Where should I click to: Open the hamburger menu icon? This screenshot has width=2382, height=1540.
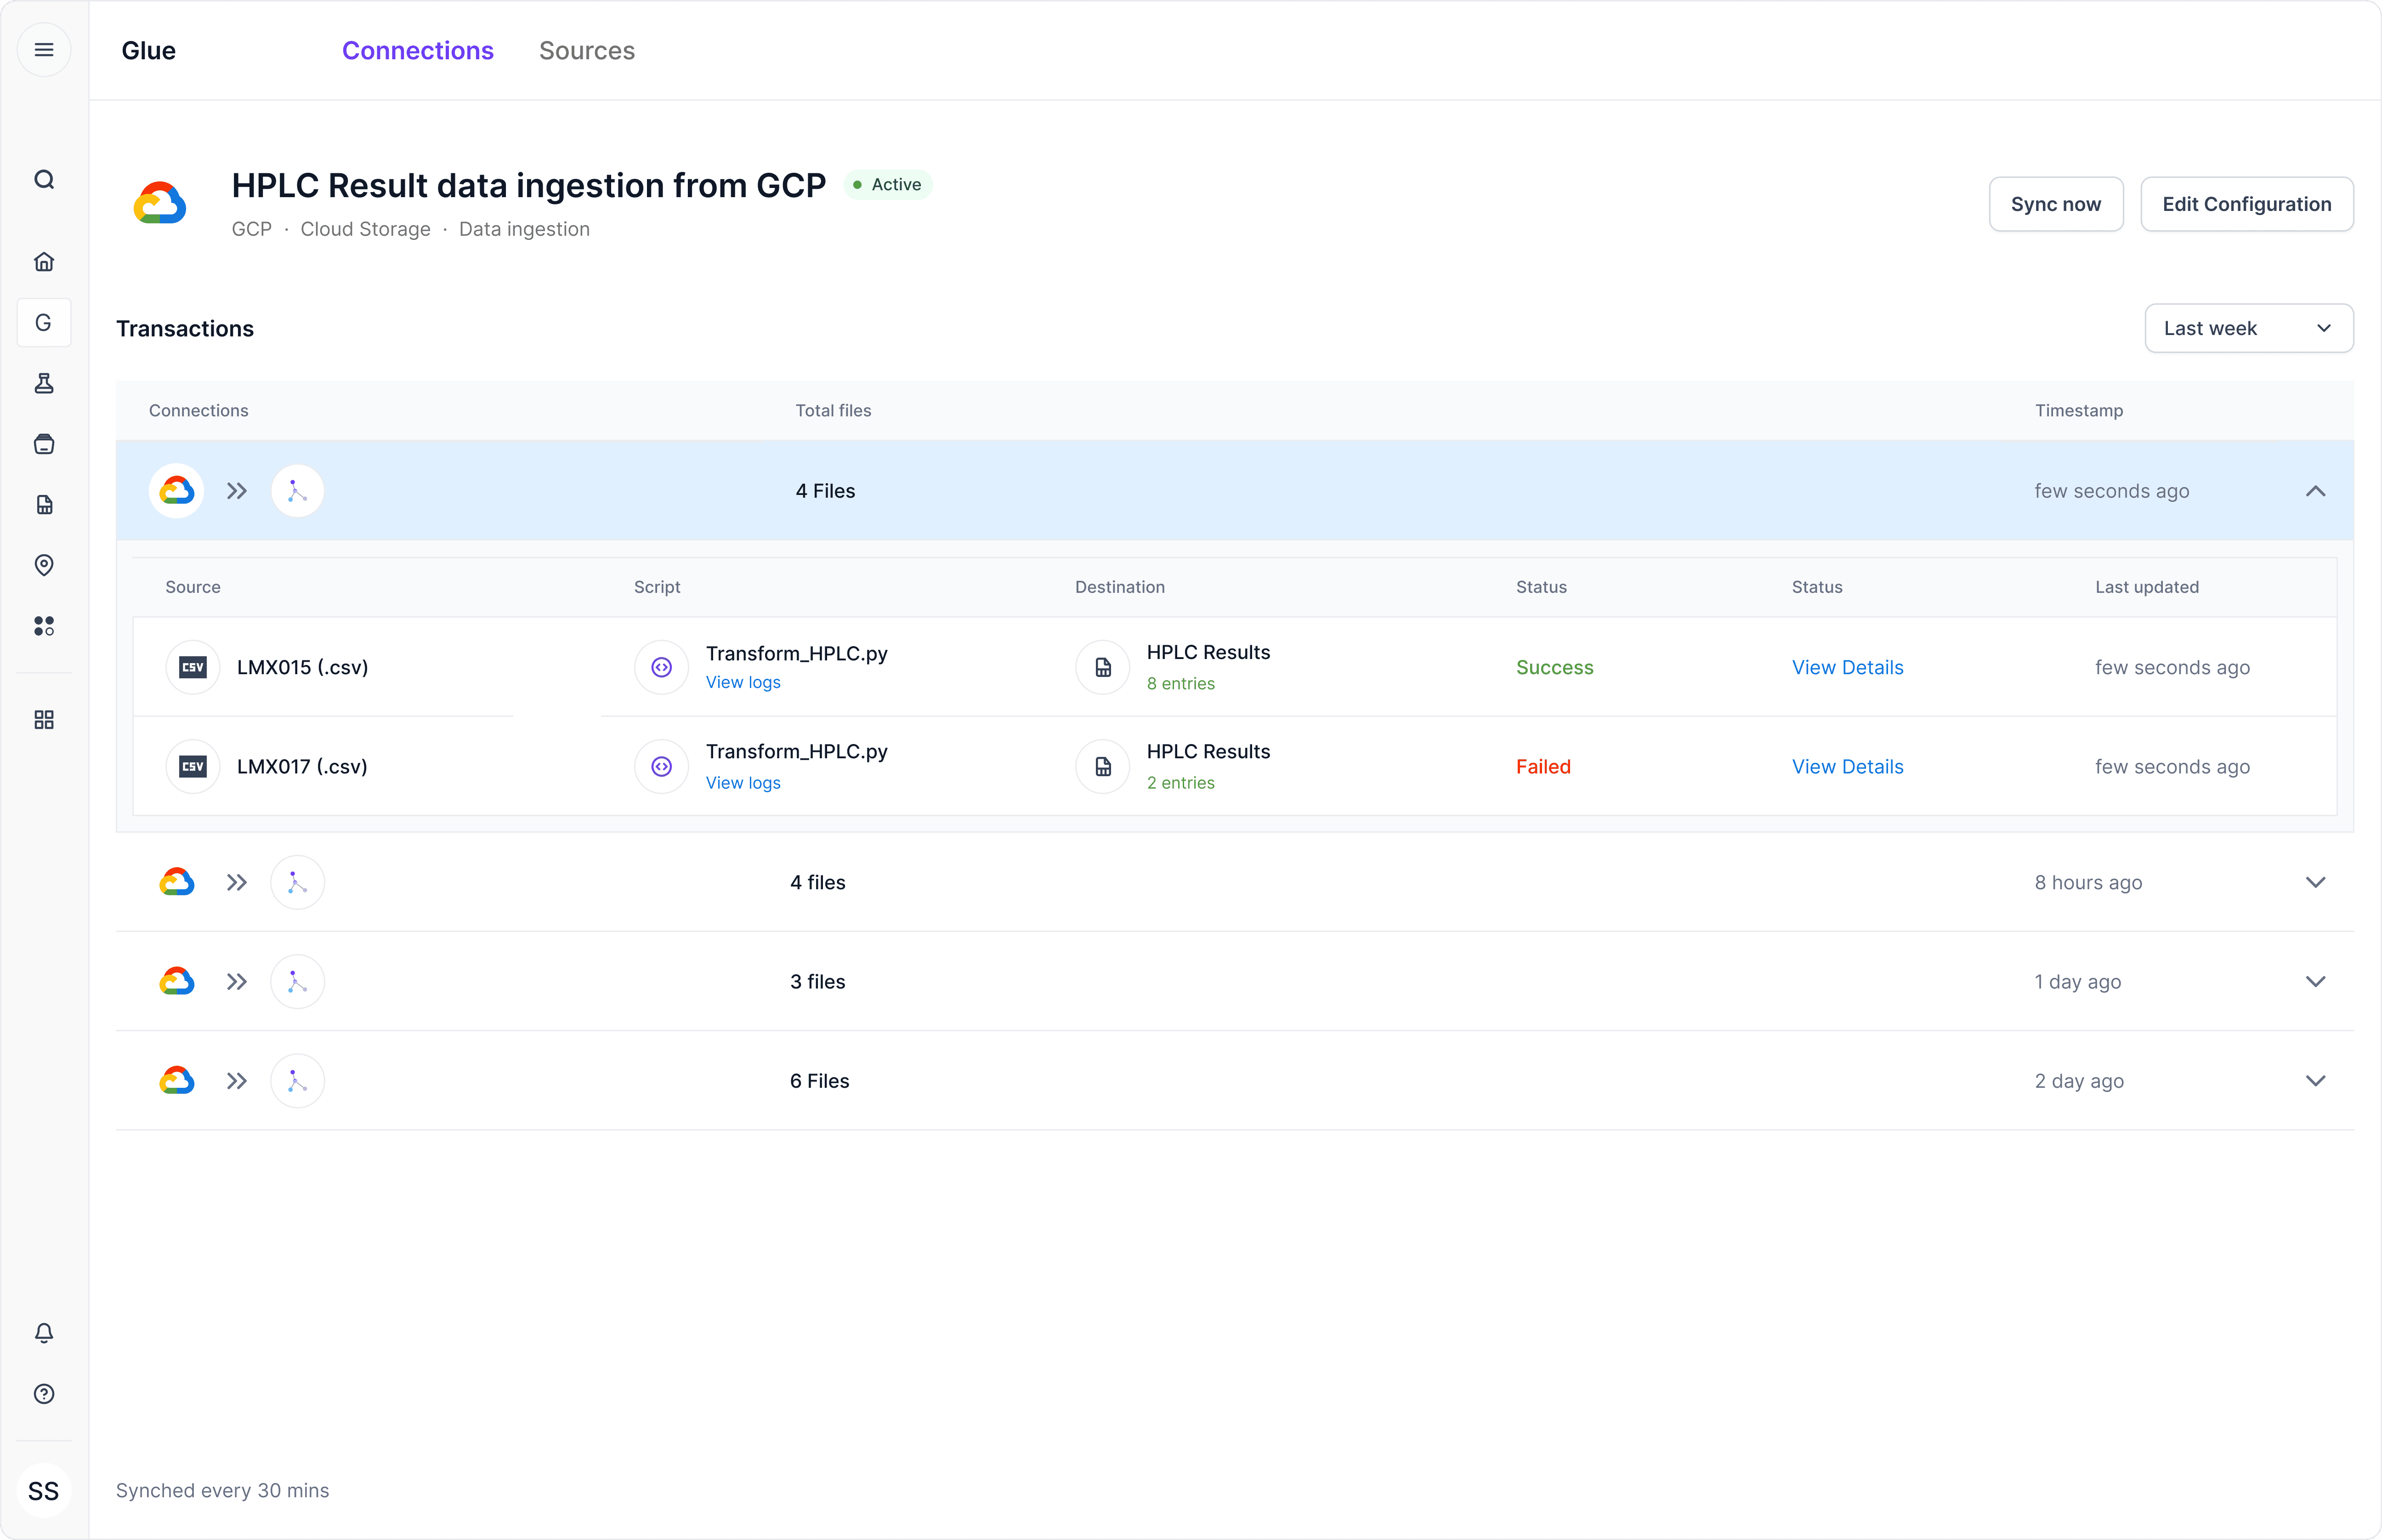pyautogui.click(x=44, y=50)
